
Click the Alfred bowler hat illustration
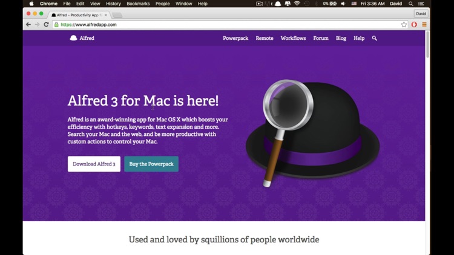(313, 133)
